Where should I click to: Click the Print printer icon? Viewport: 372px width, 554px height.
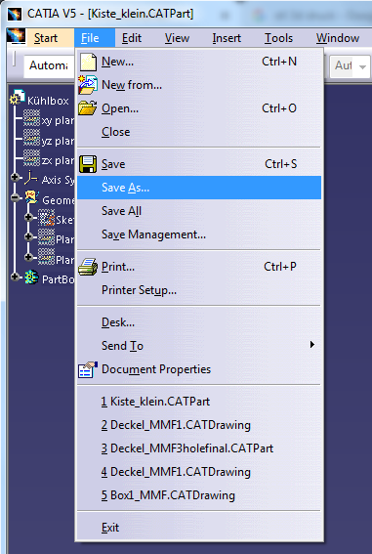88,267
